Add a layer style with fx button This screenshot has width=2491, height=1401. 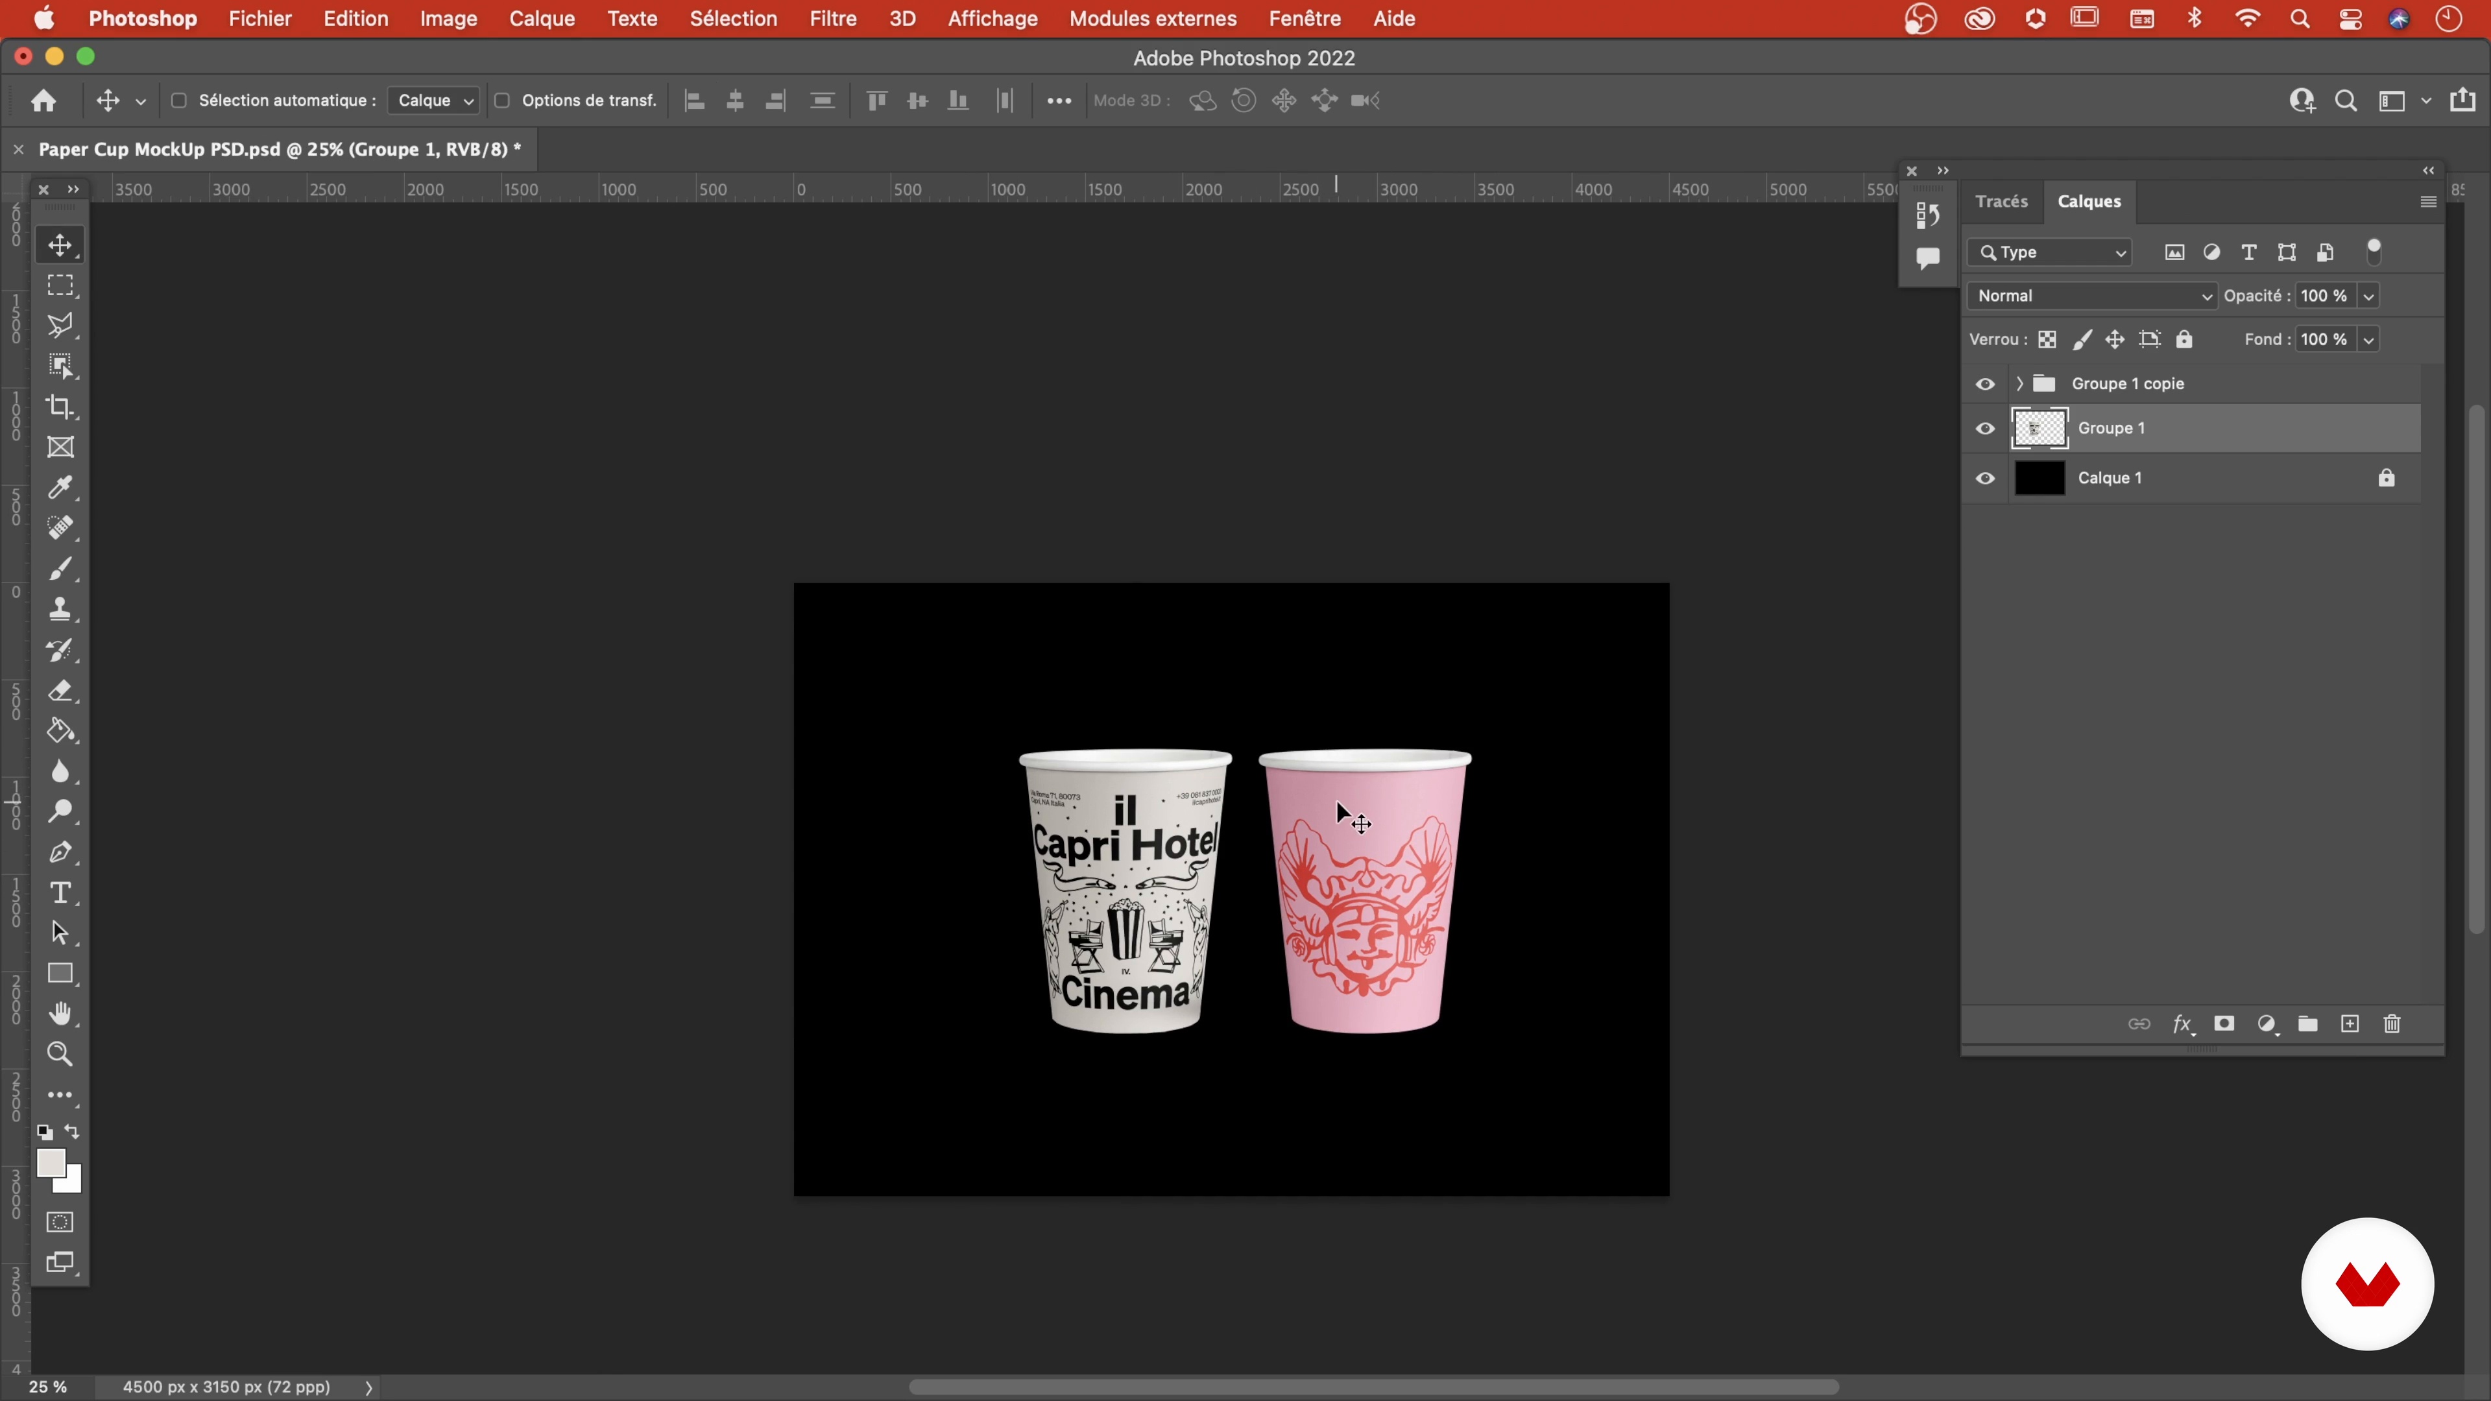click(2182, 1024)
